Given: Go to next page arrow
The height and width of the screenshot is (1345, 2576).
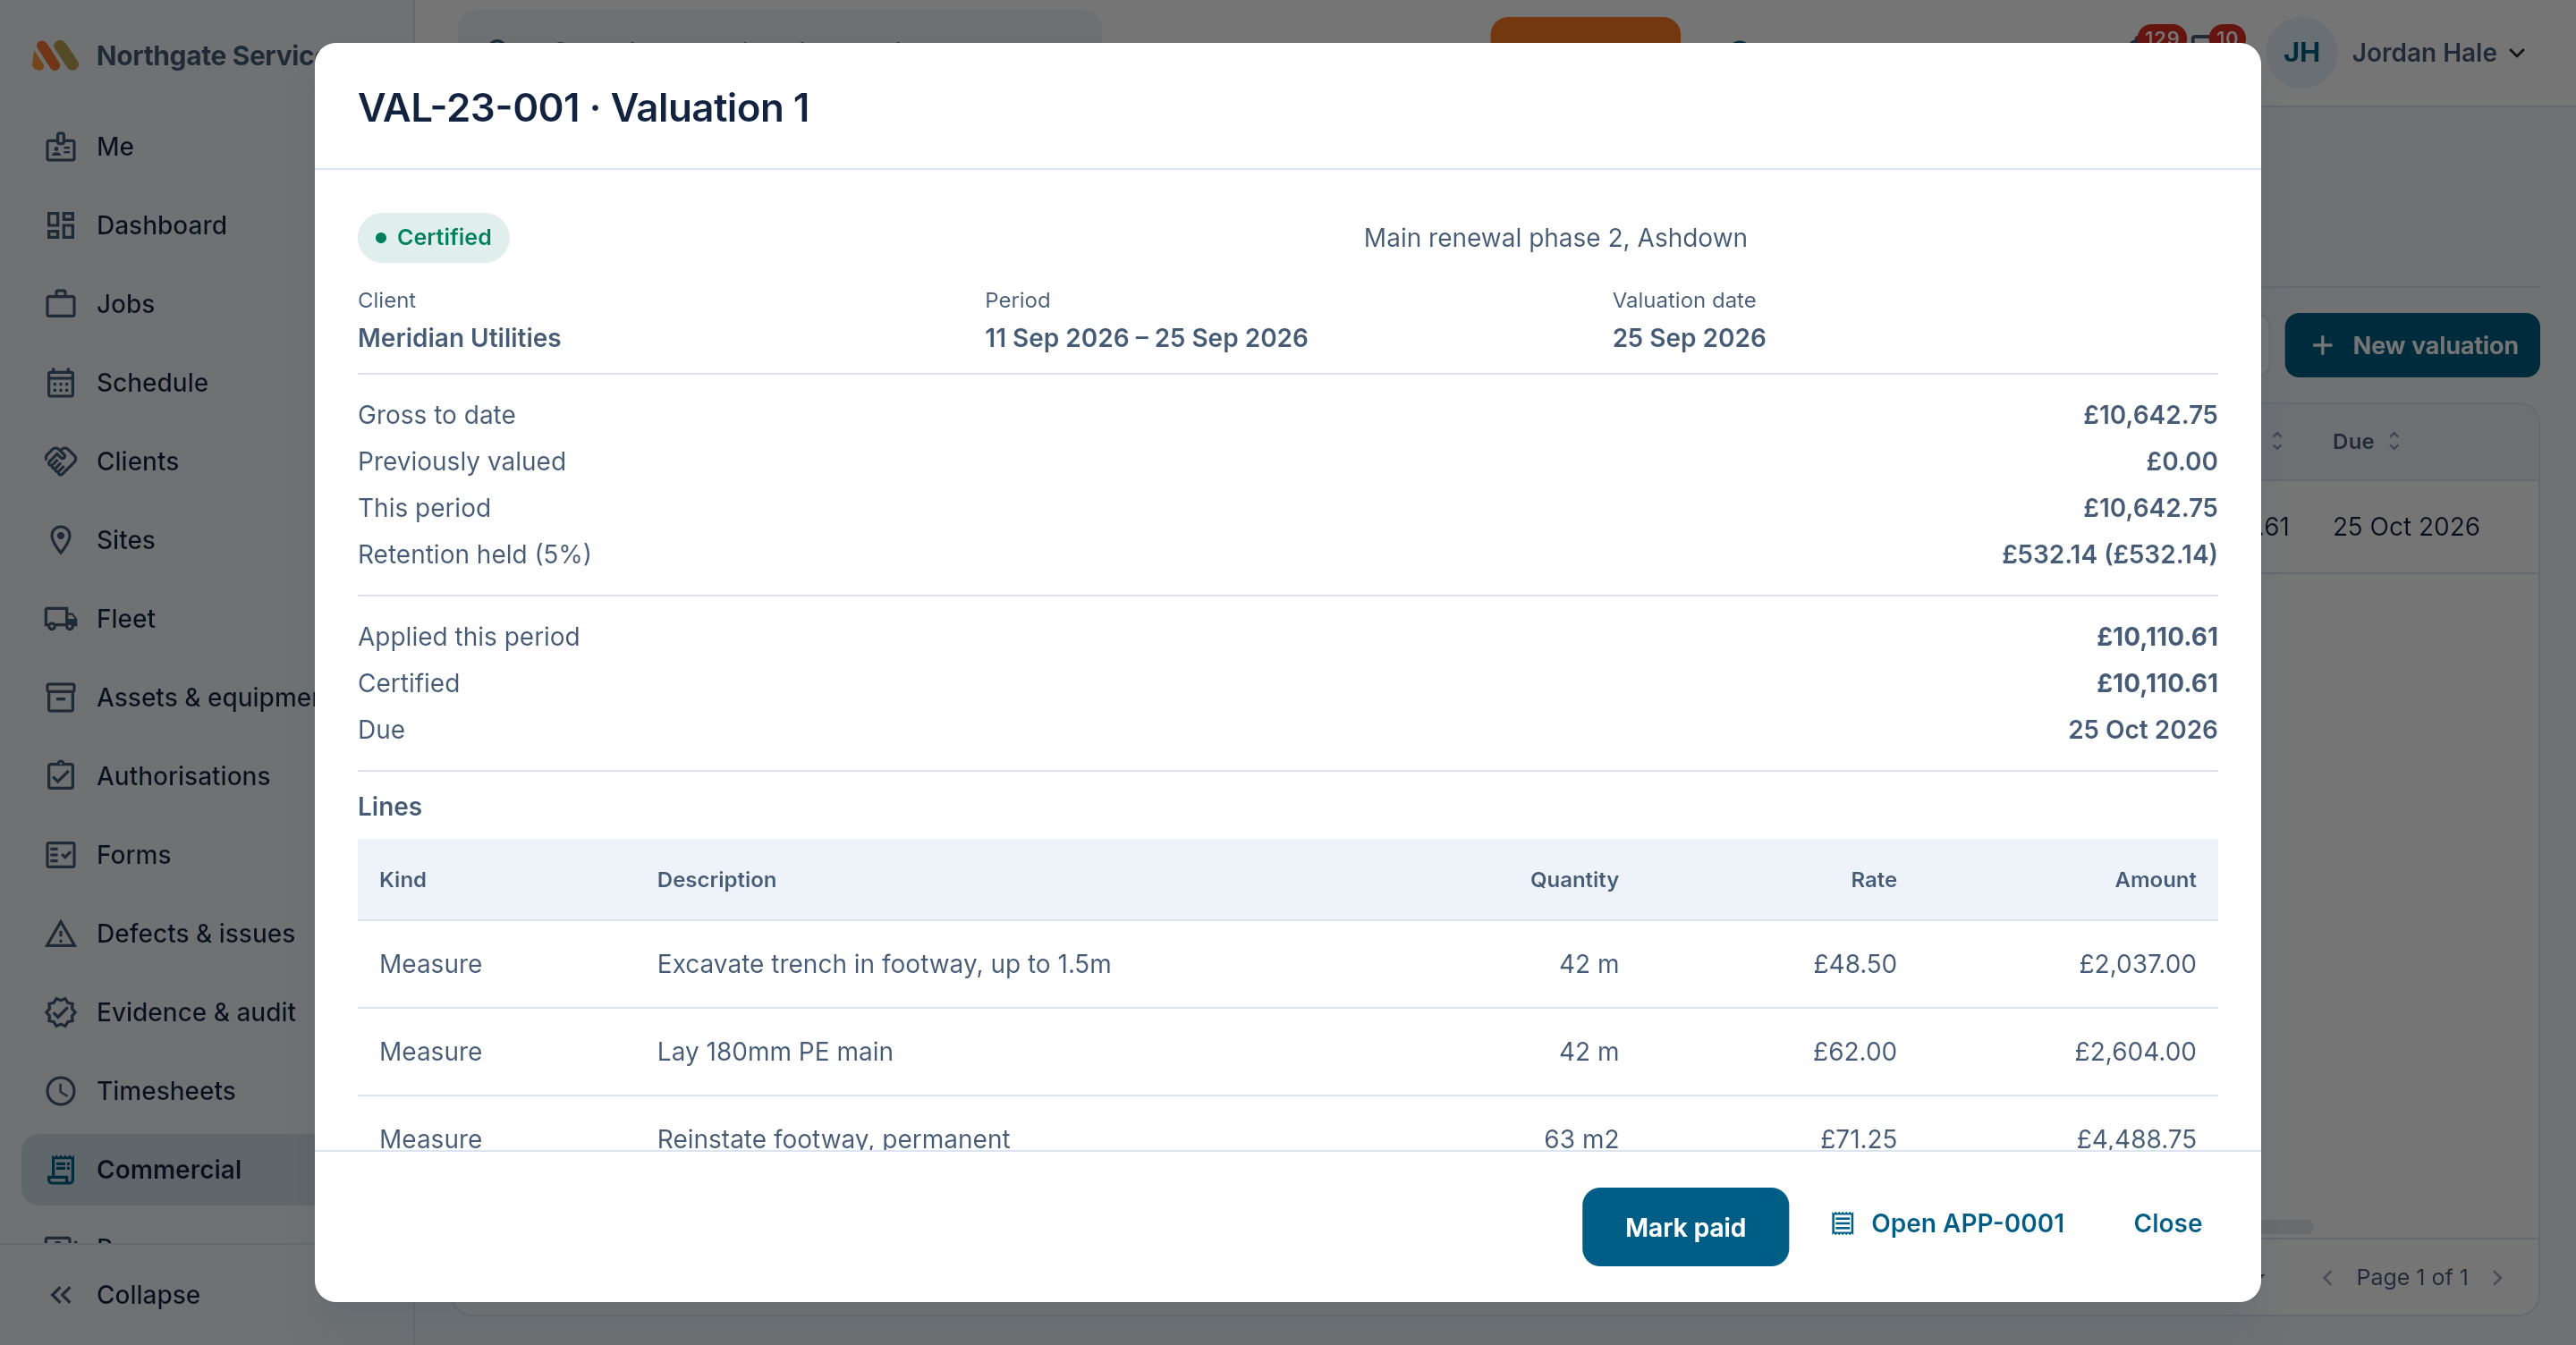Looking at the screenshot, I should click(2497, 1278).
